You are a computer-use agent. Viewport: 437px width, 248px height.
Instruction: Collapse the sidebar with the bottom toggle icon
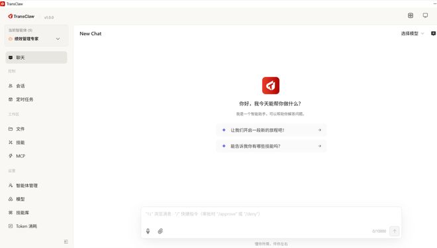66,241
